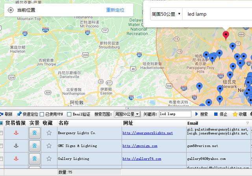Select the Emergency Lights Co. name cell
This screenshot has height=176, width=252.
pyautogui.click(x=89, y=133)
